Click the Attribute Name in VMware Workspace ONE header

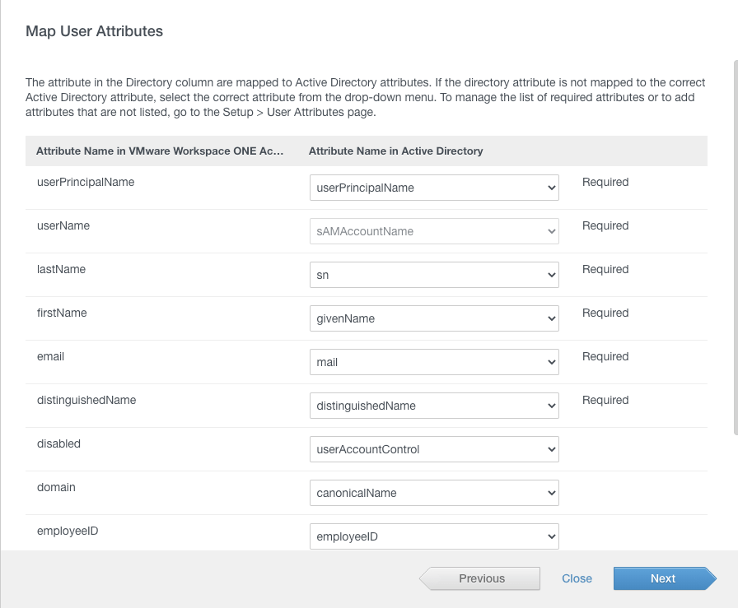coord(159,151)
